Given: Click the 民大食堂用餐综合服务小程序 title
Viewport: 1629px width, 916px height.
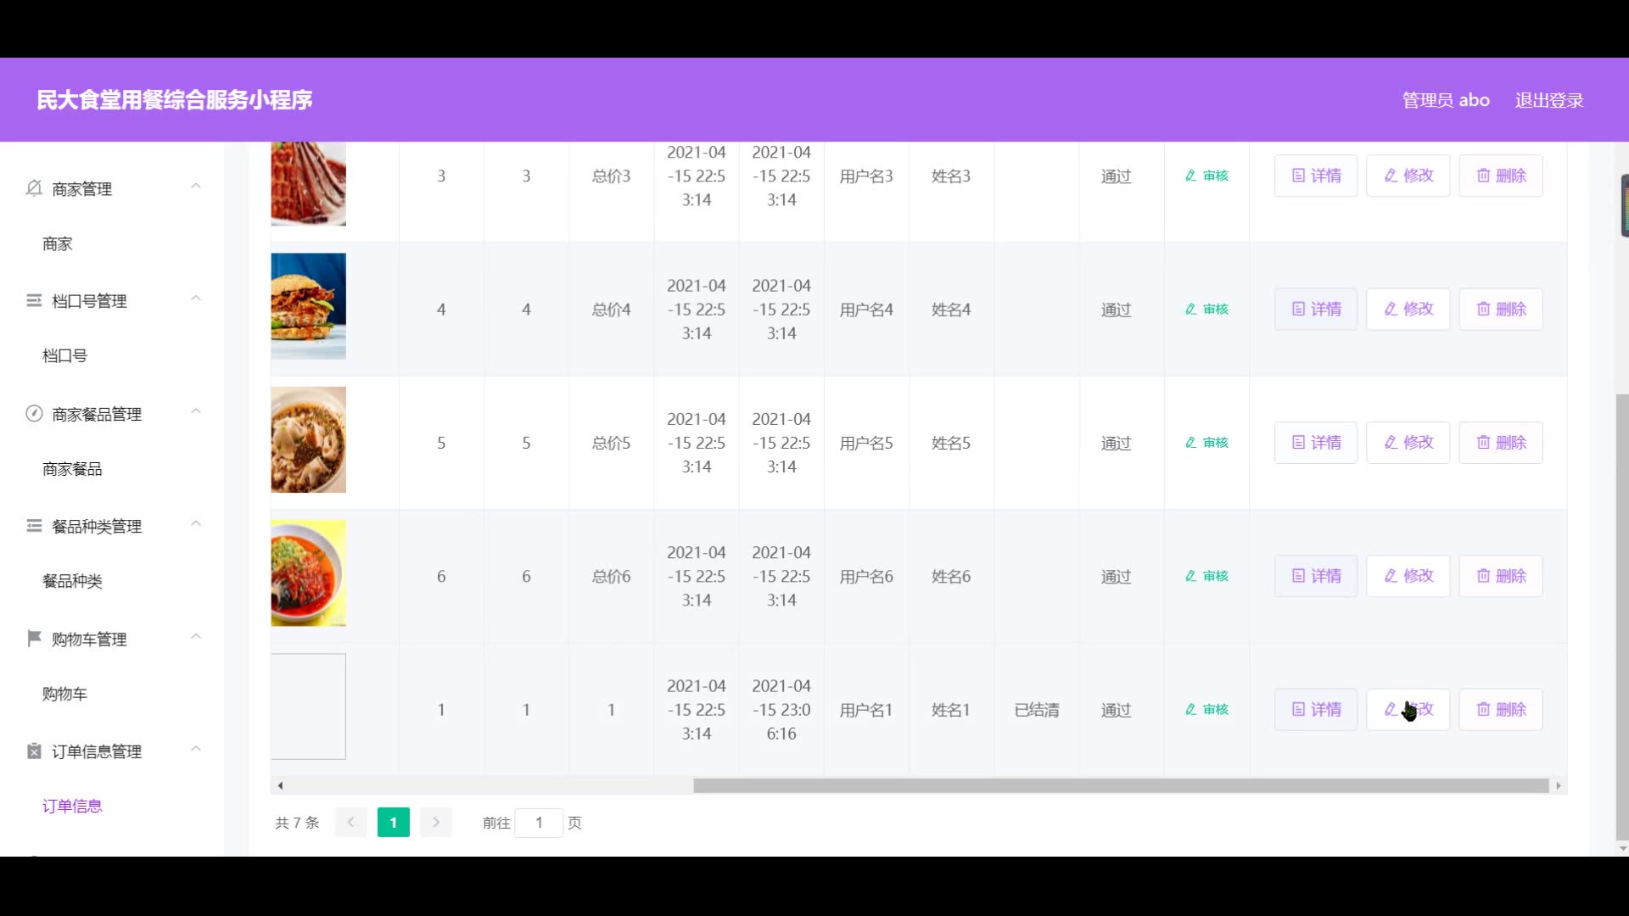Looking at the screenshot, I should (175, 100).
